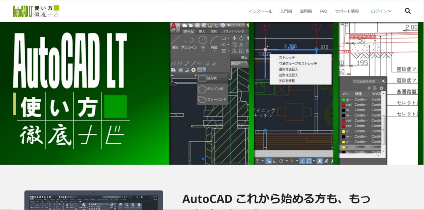The width and height of the screenshot is (424, 210).
Task: Choose フリーハンド from the revision cloud menu
Action: tap(212, 100)
